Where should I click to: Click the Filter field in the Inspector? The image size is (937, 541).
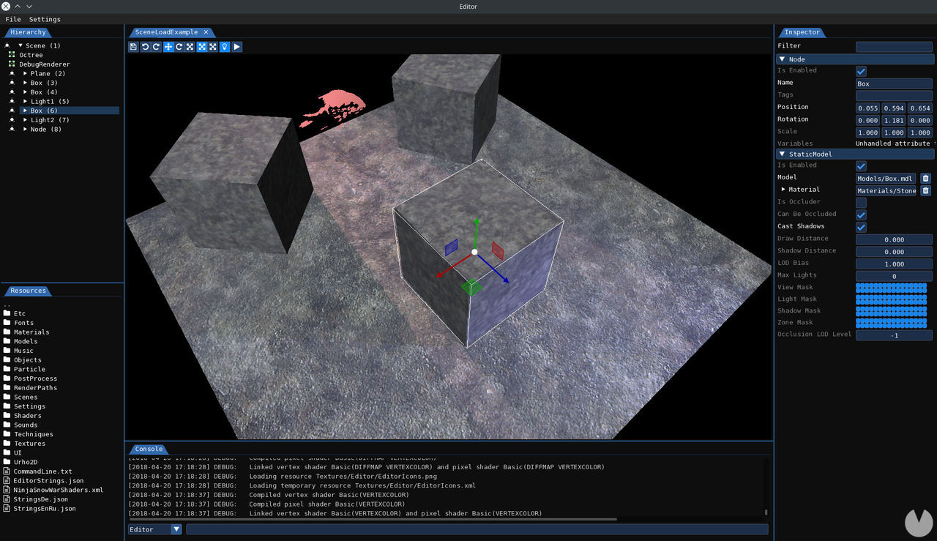[x=894, y=47]
